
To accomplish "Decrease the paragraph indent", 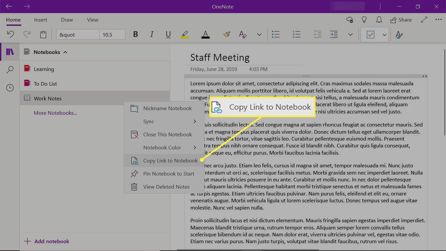I will point(317,34).
